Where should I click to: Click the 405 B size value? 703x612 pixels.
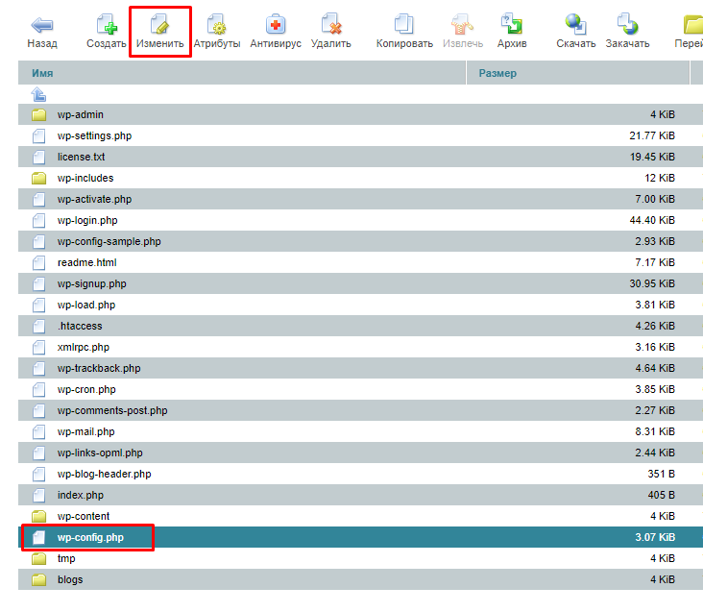(x=662, y=495)
